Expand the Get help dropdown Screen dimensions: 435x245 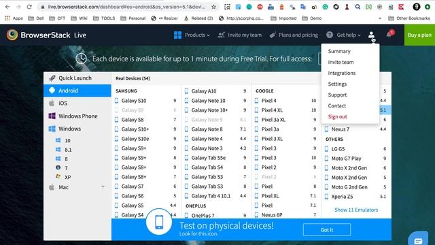point(343,35)
